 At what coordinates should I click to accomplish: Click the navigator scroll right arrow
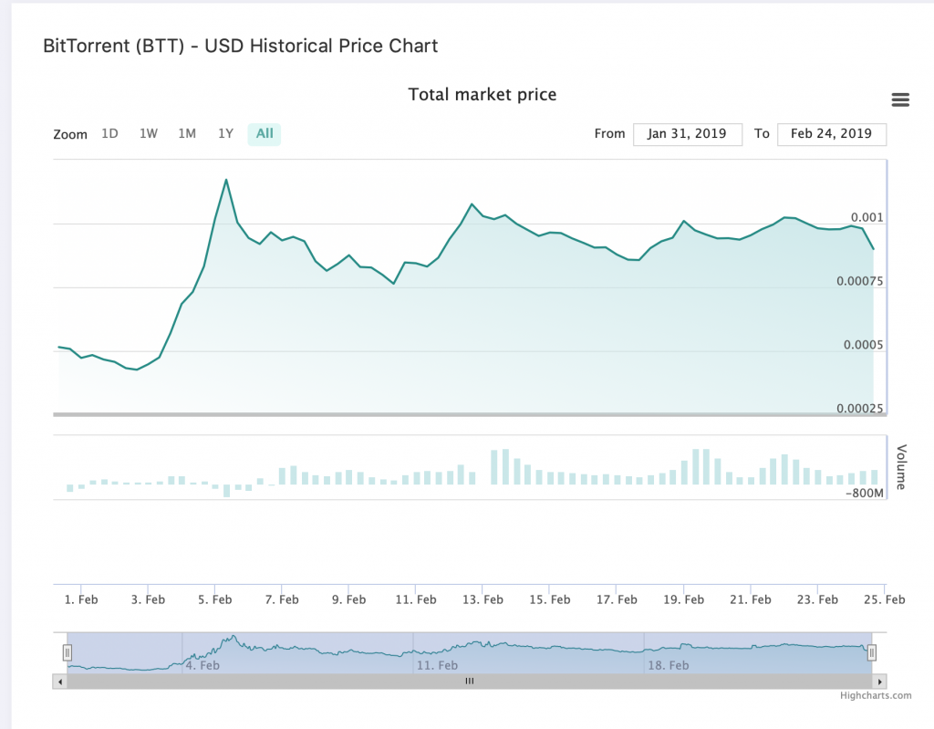pos(880,682)
